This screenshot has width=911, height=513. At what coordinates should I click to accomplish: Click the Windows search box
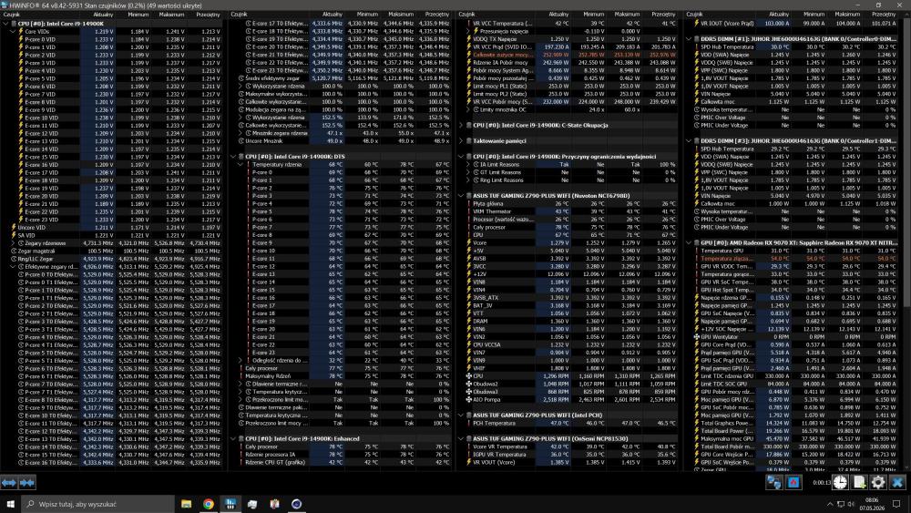[97, 504]
